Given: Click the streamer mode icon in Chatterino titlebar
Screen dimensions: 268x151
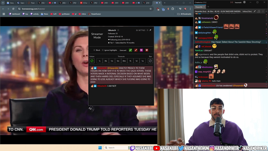Looking at the screenshot, I should tap(232, 3).
